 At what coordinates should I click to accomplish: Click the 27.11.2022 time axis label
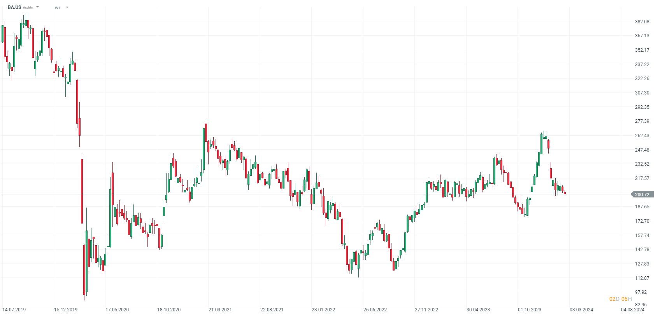426,310
